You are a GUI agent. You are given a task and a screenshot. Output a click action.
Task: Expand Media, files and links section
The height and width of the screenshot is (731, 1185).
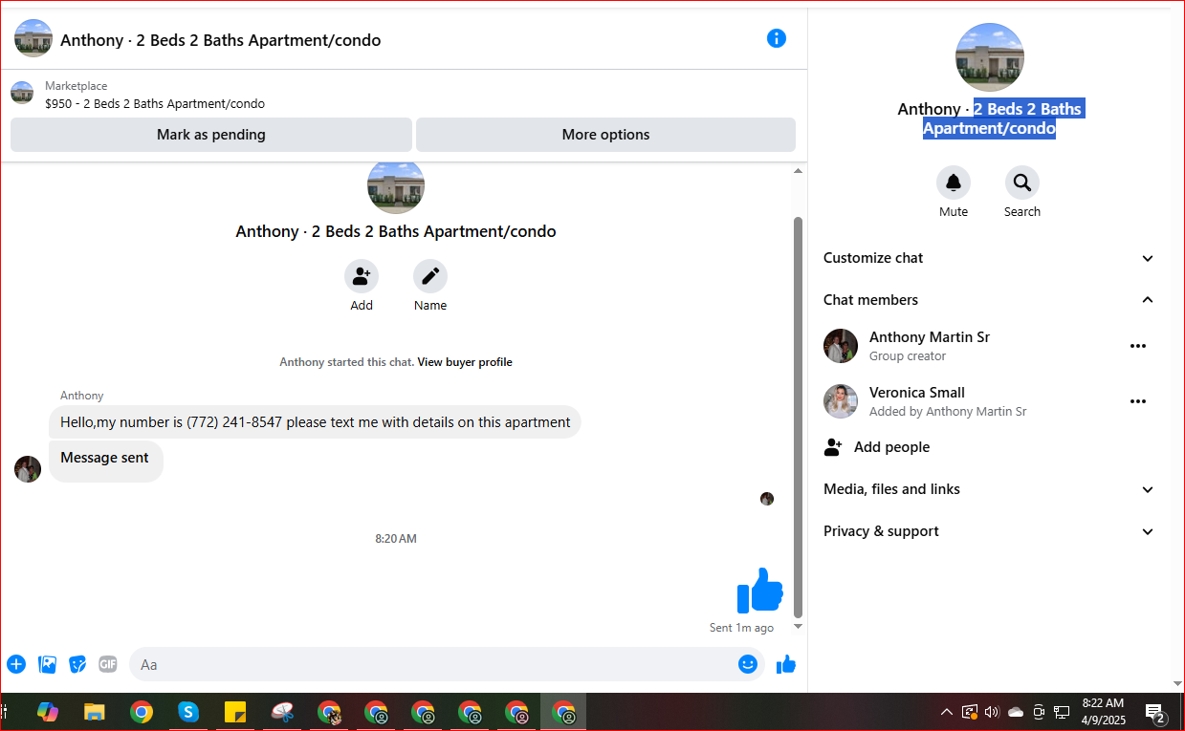[x=990, y=489]
